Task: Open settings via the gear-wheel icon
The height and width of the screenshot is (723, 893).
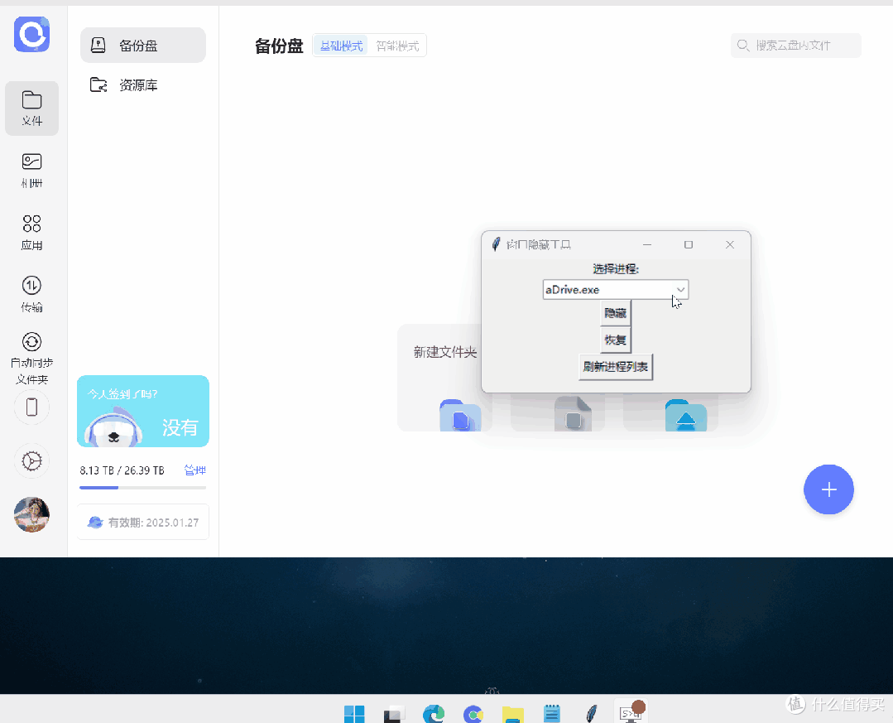Action: tap(32, 460)
